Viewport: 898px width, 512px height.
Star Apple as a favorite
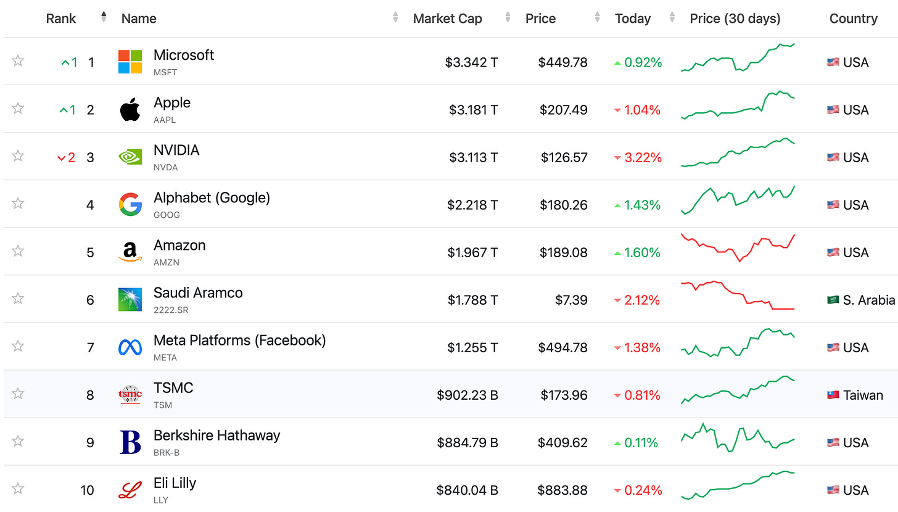pyautogui.click(x=18, y=108)
